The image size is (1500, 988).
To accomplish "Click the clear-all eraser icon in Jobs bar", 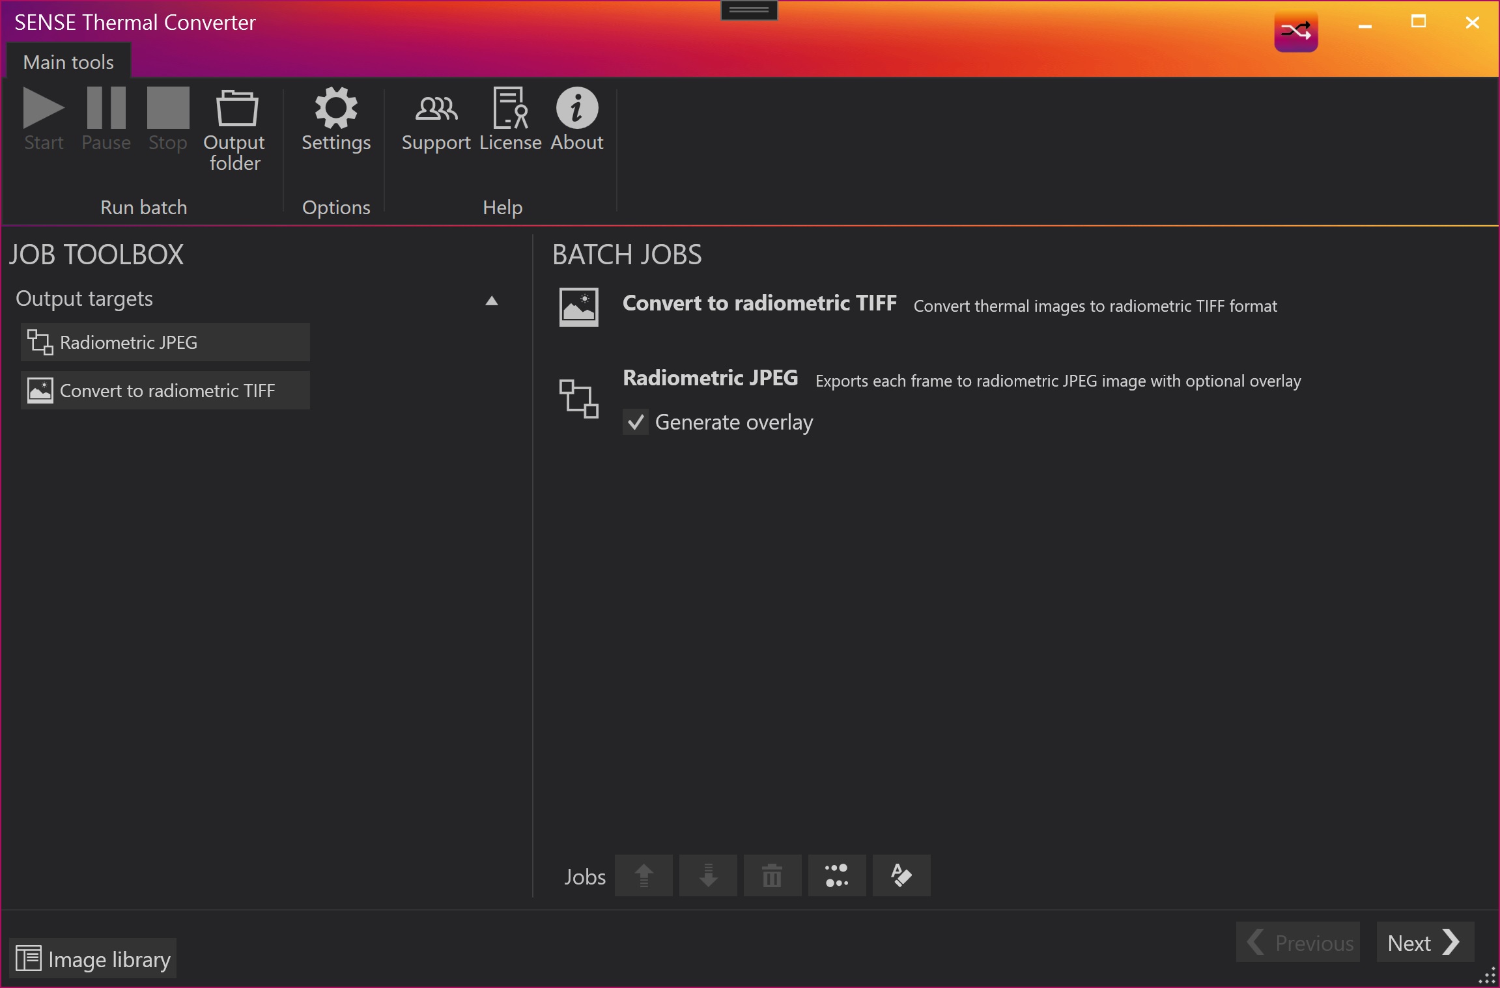I will click(x=901, y=875).
